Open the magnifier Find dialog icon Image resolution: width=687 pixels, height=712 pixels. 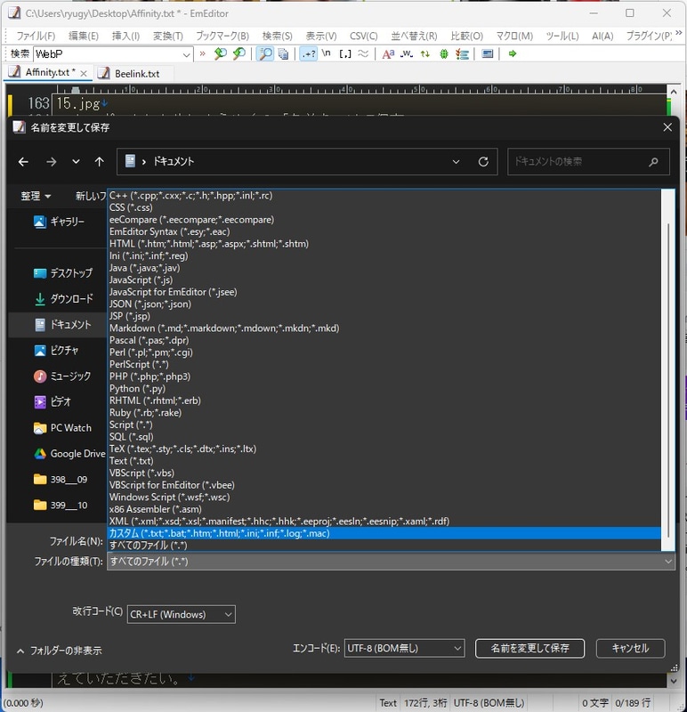click(x=265, y=54)
